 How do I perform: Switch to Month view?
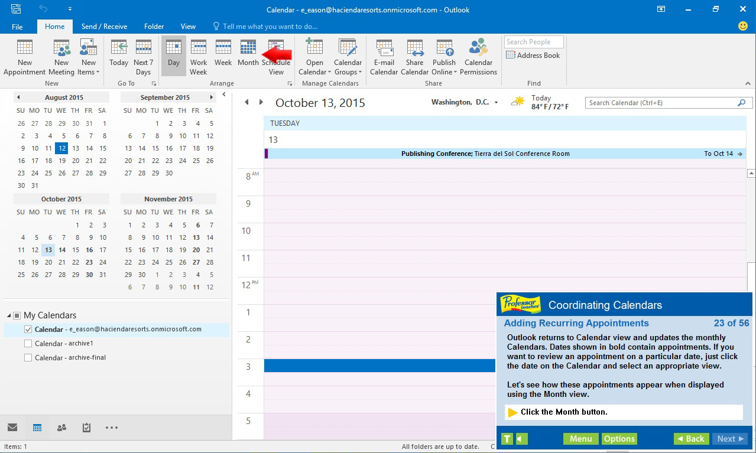(x=248, y=56)
